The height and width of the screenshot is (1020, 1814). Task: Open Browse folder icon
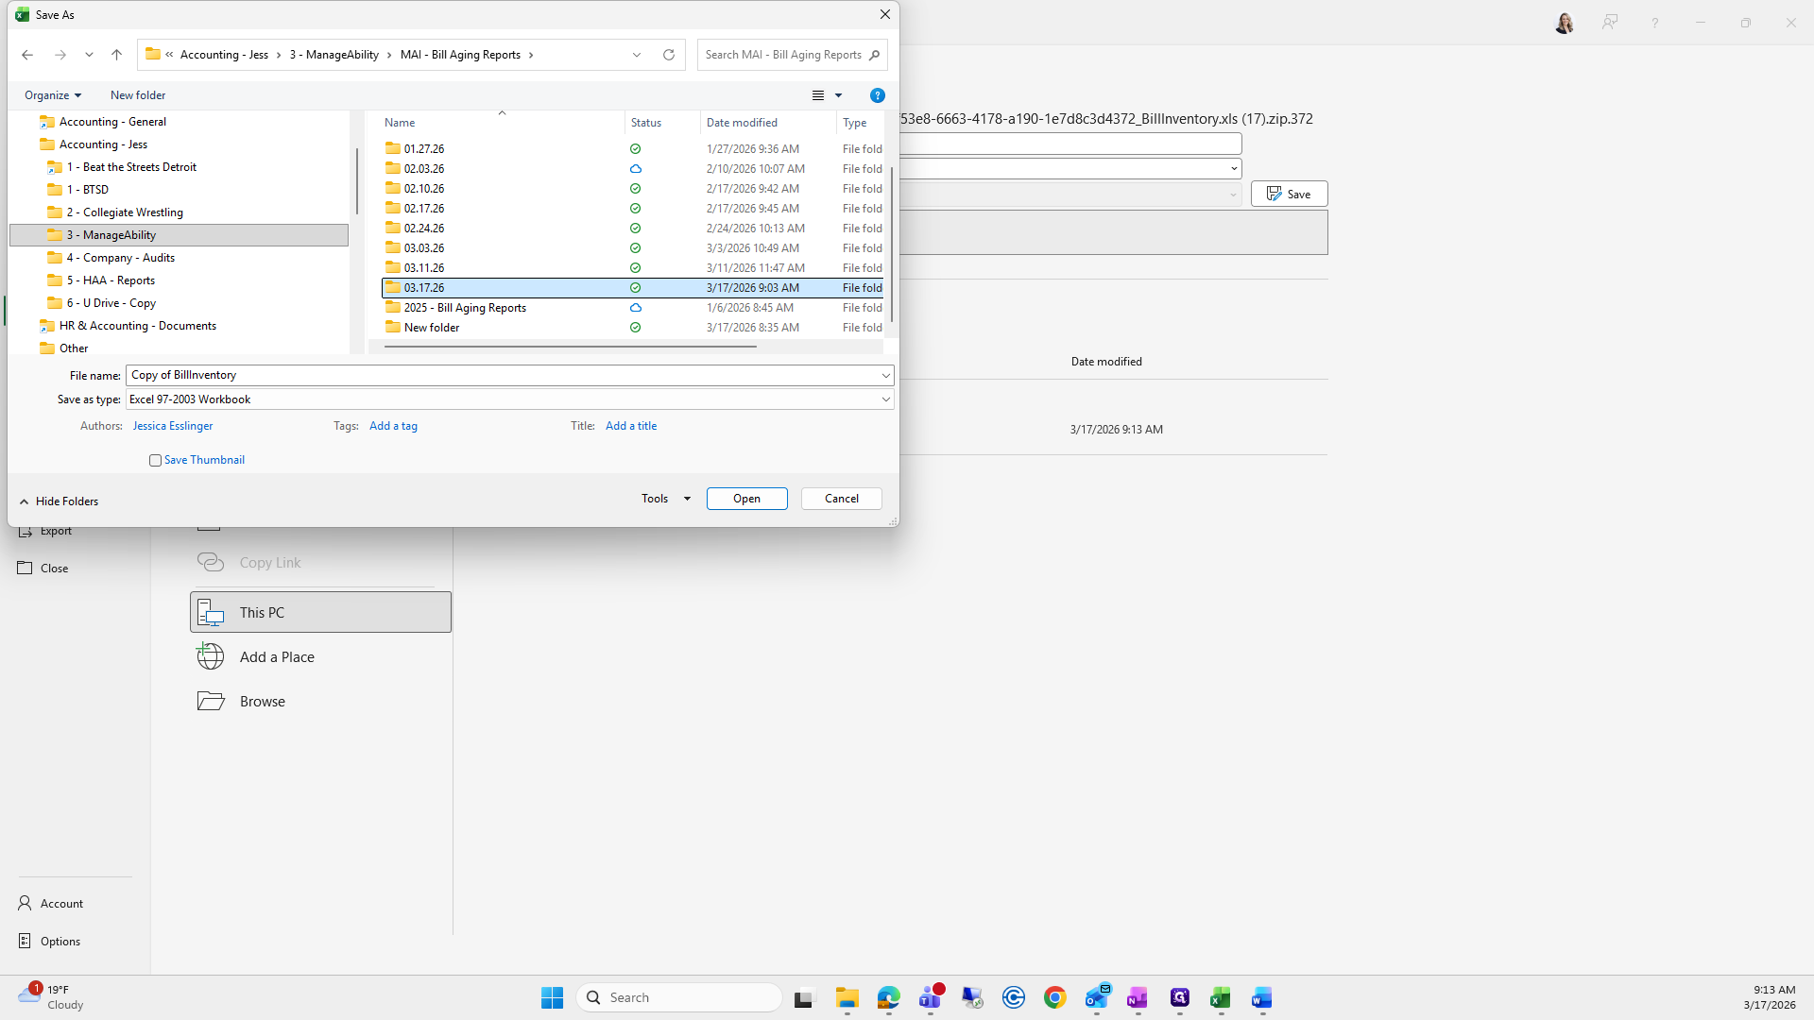[x=211, y=701]
